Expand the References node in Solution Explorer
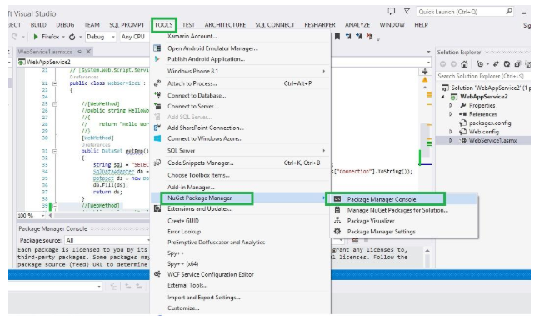539x316 pixels. click(451, 114)
